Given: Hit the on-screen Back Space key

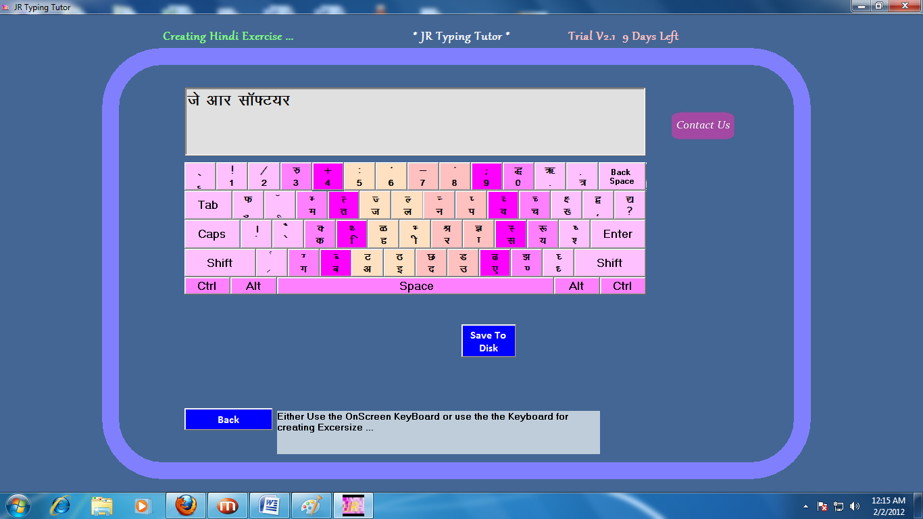Looking at the screenshot, I should point(622,176).
